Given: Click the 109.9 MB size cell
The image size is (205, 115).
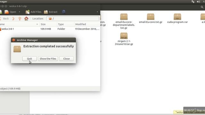Looking at the screenshot, I should (45, 29).
